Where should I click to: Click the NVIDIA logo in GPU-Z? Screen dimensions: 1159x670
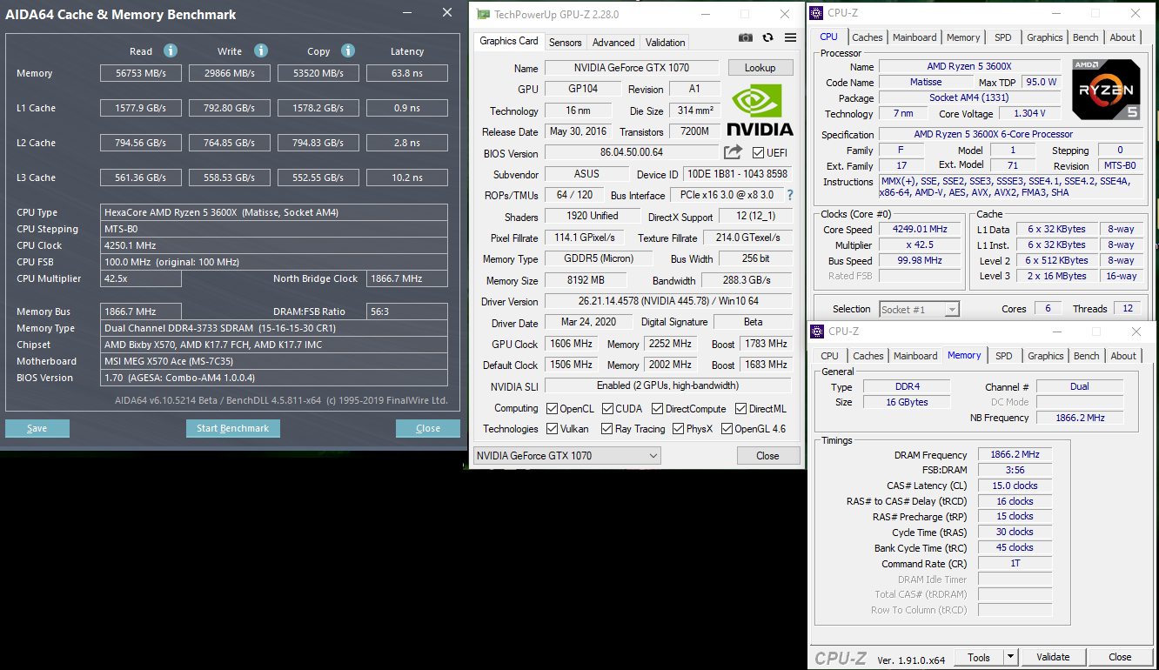click(760, 110)
